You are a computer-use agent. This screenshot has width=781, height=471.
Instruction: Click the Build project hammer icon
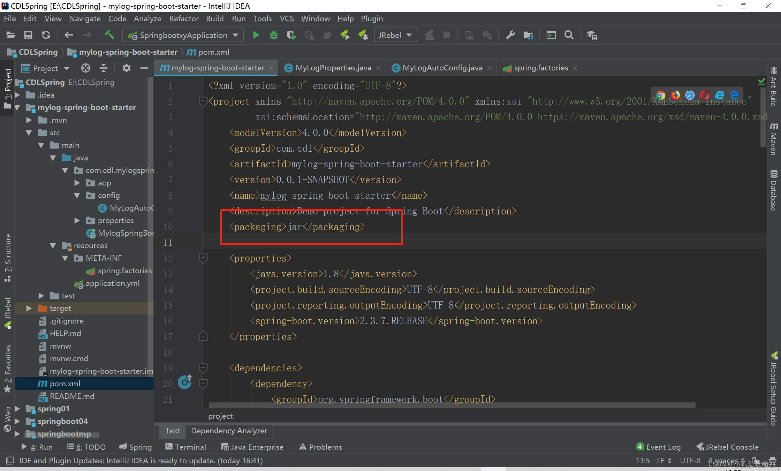(109, 35)
